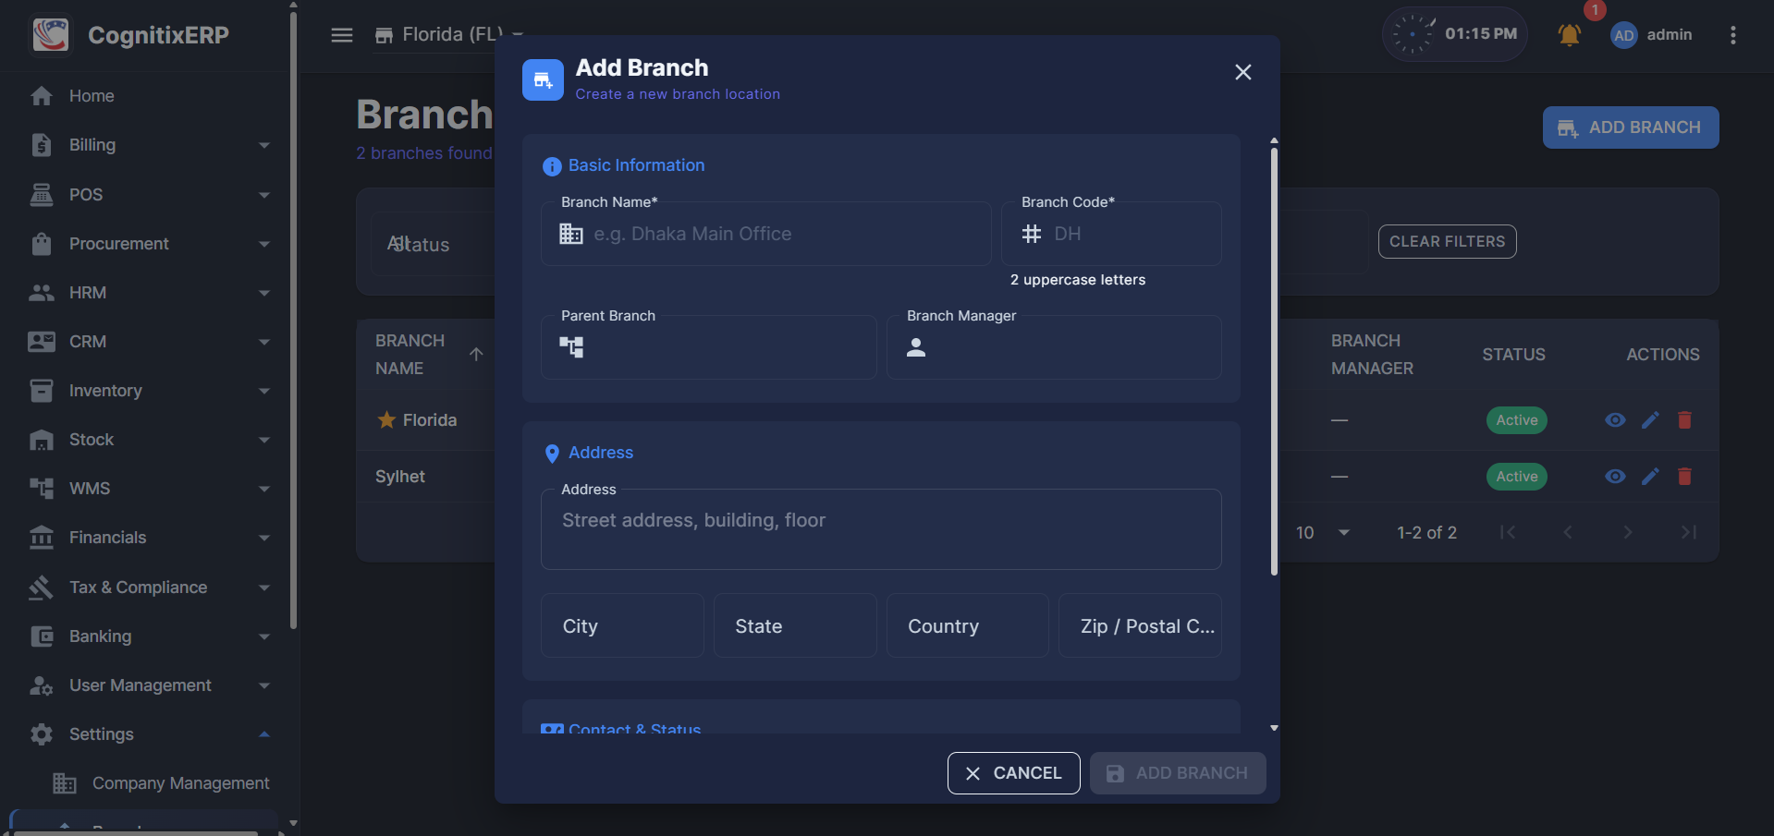1774x836 pixels.
Task: Open the Stock sidebar menu item
Action: 148,440
